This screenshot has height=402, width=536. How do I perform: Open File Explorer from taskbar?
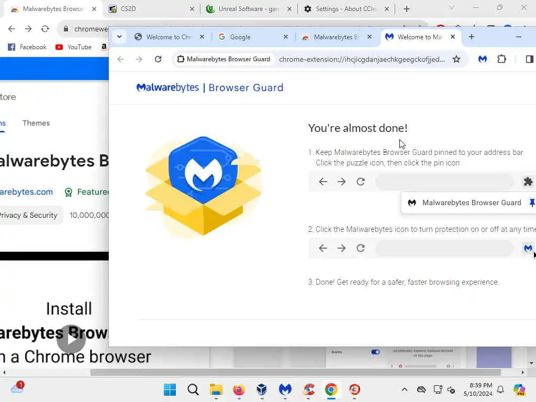click(216, 389)
